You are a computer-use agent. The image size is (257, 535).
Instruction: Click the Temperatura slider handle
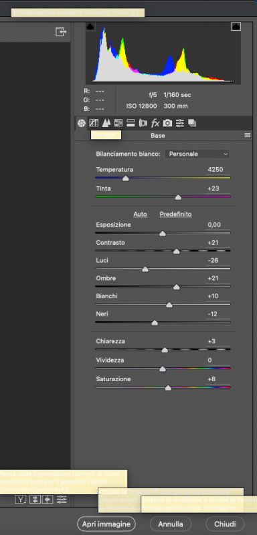[x=126, y=179]
